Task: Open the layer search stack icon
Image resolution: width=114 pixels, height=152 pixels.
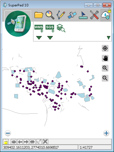Action: pos(61,28)
